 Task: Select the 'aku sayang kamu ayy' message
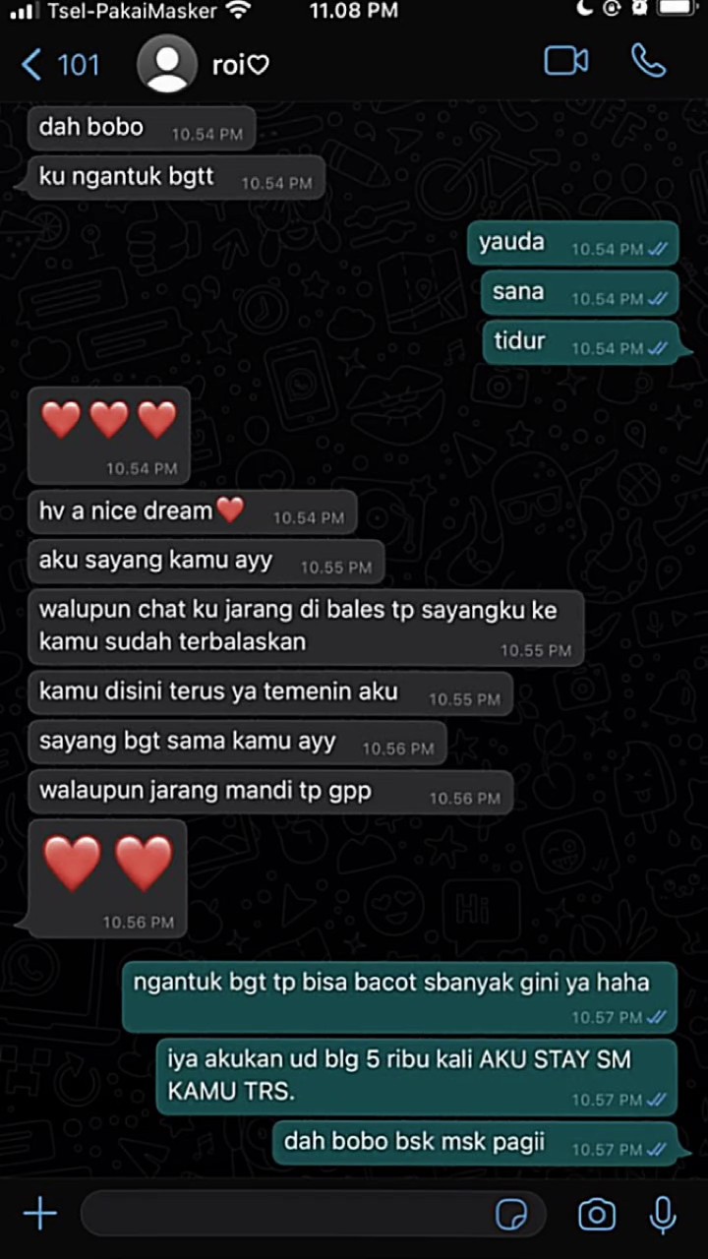(x=206, y=562)
